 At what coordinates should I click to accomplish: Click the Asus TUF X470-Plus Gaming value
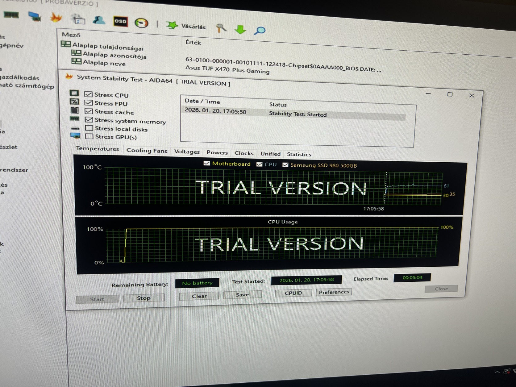point(227,69)
